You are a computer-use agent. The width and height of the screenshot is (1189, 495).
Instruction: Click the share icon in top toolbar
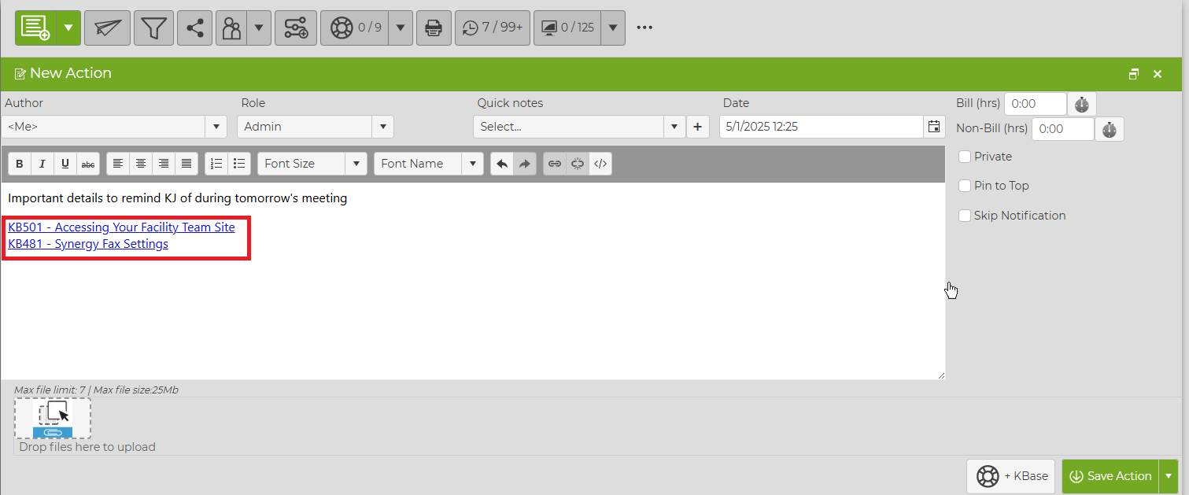coord(194,28)
